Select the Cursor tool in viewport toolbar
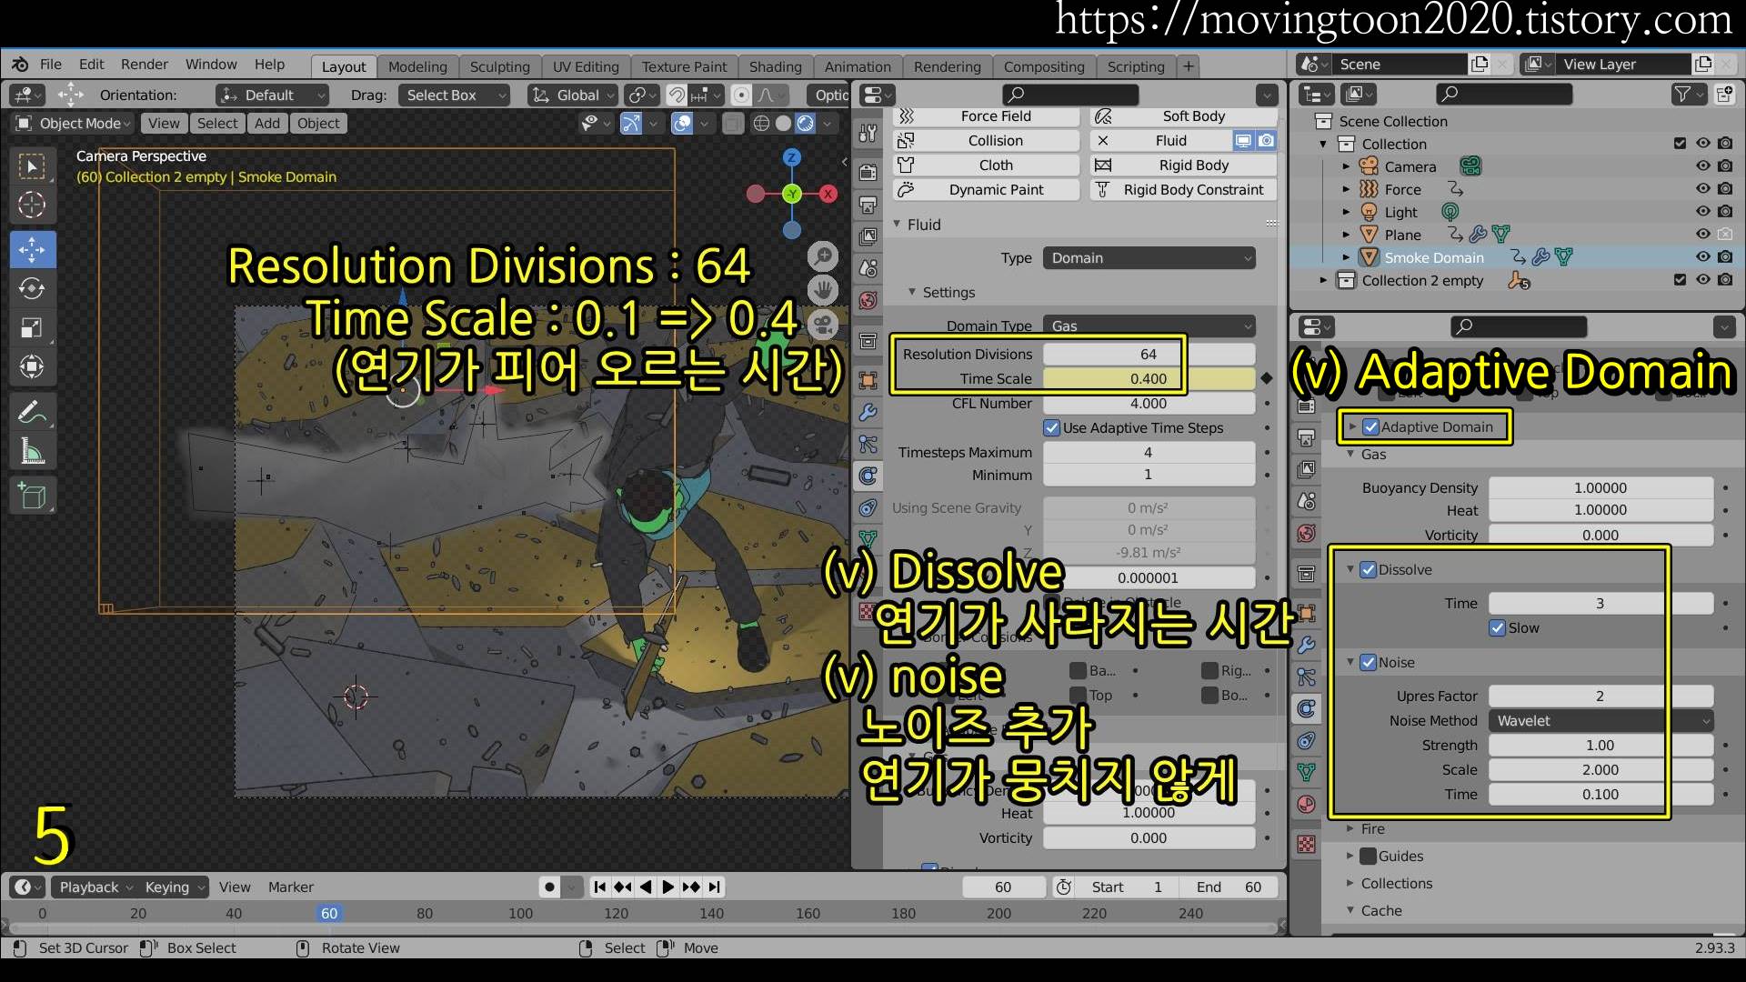1746x982 pixels. (x=32, y=205)
